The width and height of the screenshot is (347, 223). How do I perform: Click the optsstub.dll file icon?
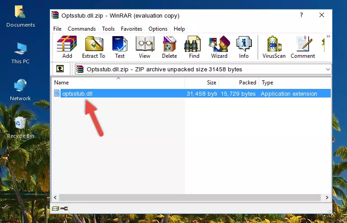point(57,93)
